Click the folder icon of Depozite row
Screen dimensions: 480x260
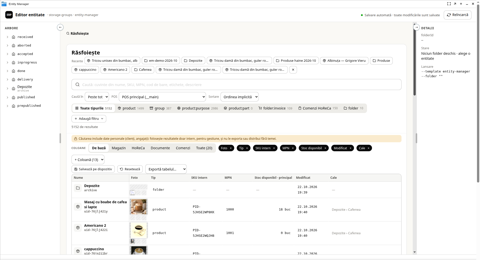(x=78, y=188)
